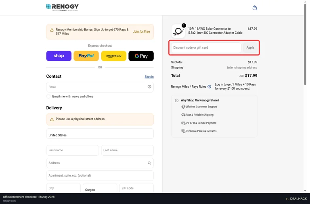Viewport: 310px width, 204px height.
Task: Click the Official merchant checkout footer text
Action: point(29,197)
